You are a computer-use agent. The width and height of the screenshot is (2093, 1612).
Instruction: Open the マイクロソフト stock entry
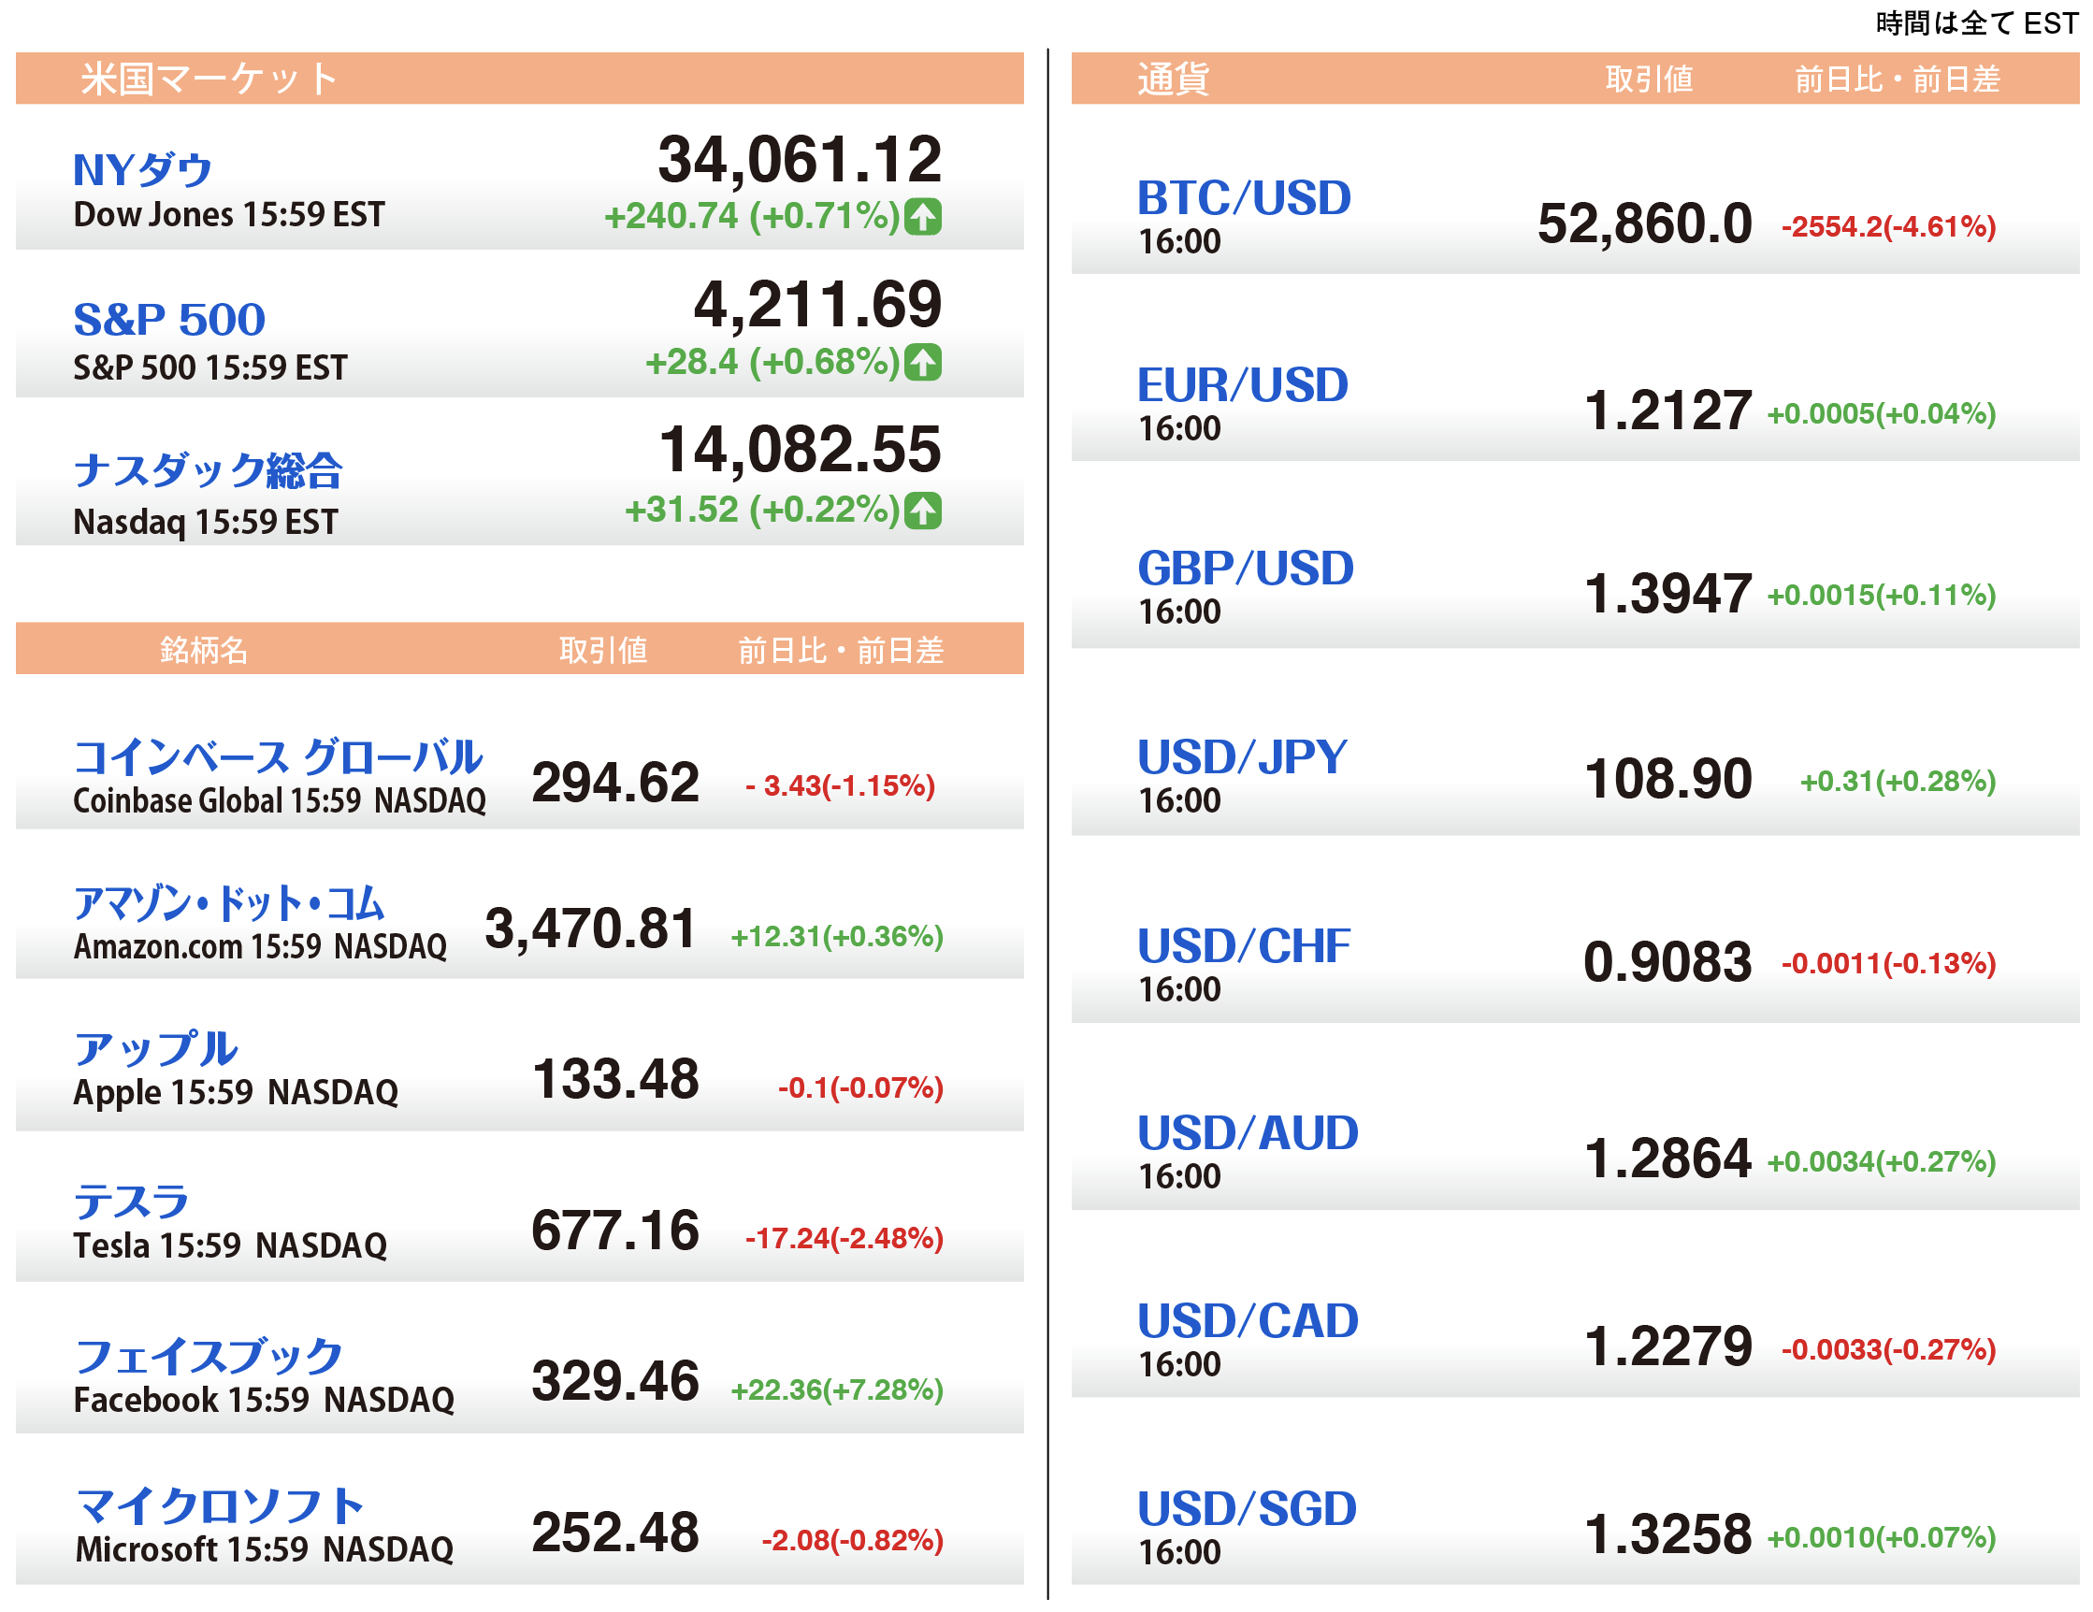coord(220,1506)
